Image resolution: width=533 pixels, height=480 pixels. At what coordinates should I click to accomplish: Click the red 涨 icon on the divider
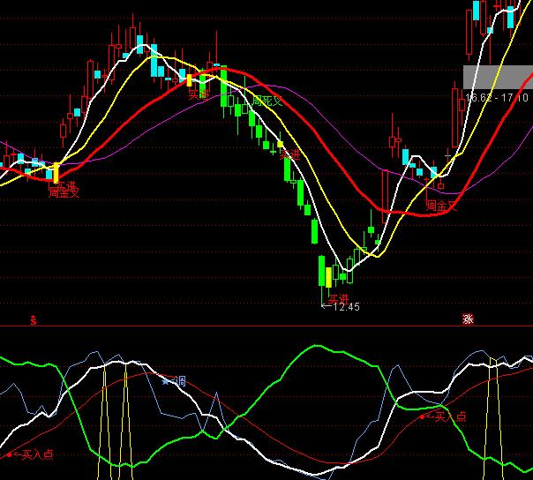[468, 319]
